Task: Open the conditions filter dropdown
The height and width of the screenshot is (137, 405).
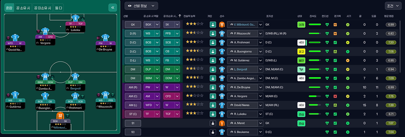Action: click(x=393, y=5)
